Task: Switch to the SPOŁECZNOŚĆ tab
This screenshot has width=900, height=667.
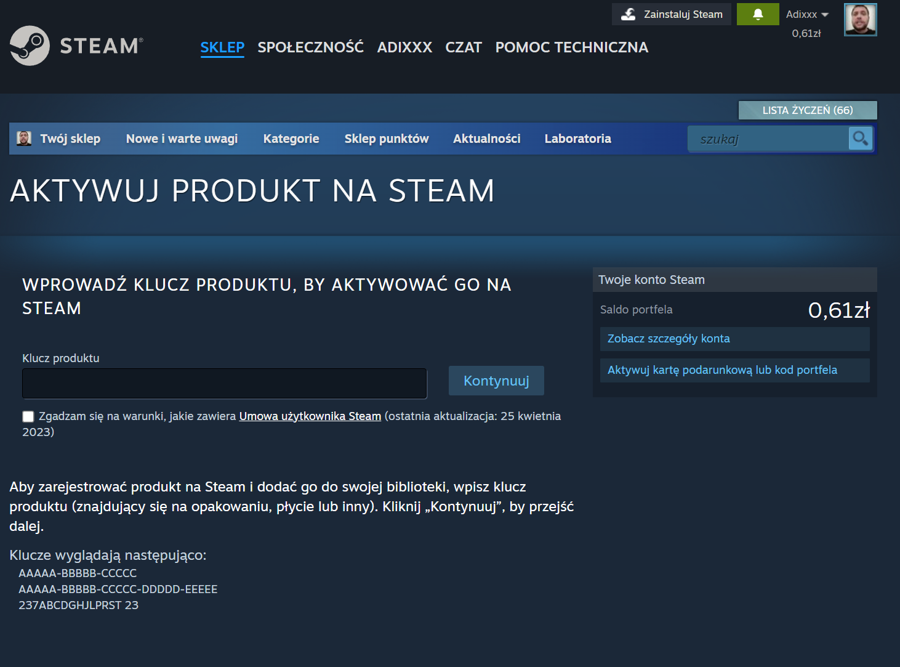Action: click(310, 47)
